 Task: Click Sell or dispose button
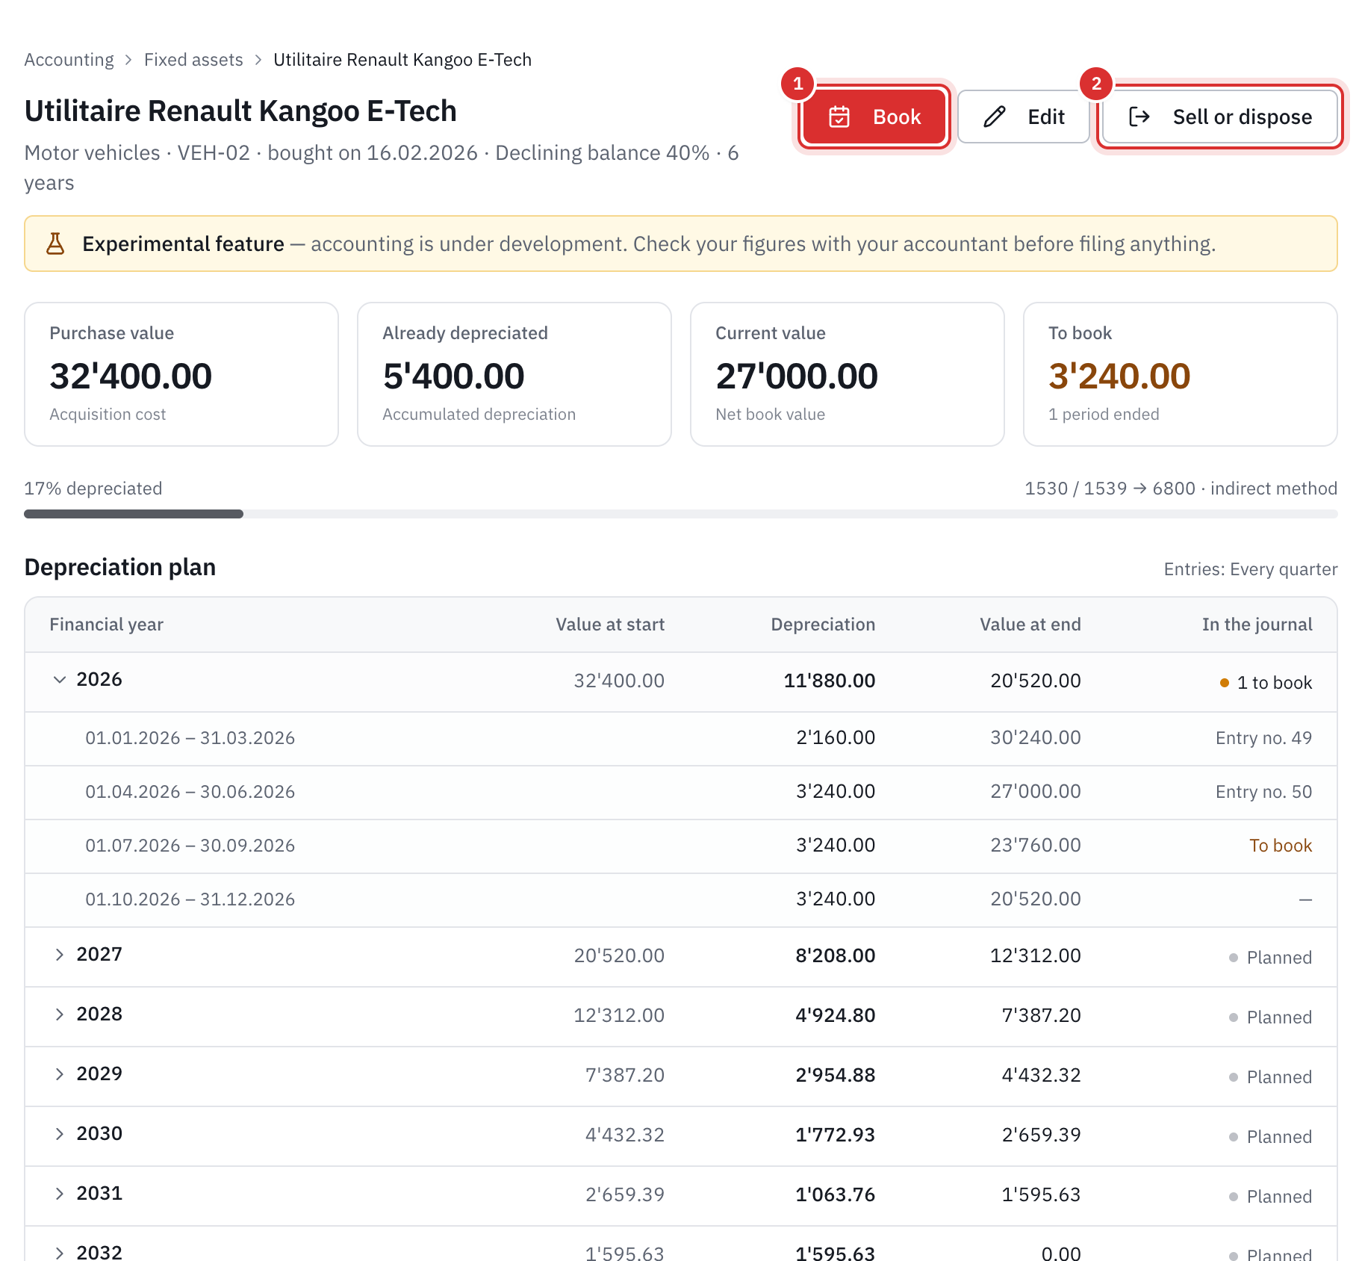1220,117
